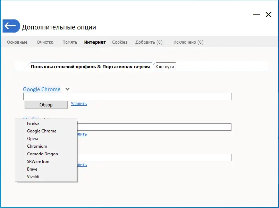279x208 pixels.
Task: Pick Opera from the browser list
Action: point(33,139)
